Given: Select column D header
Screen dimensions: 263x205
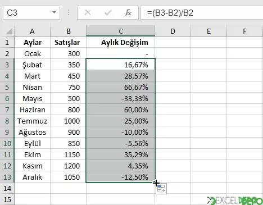Looking at the screenshot, I should 173,31.
